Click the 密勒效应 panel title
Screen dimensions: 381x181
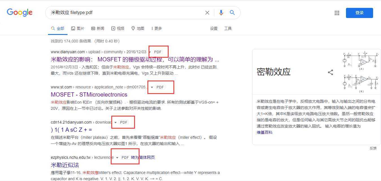point(274,72)
